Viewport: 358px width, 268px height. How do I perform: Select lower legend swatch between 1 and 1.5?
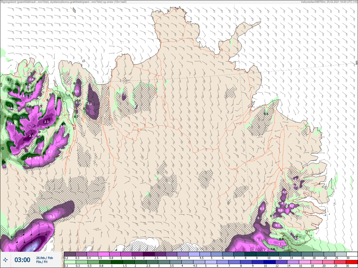(117, 262)
